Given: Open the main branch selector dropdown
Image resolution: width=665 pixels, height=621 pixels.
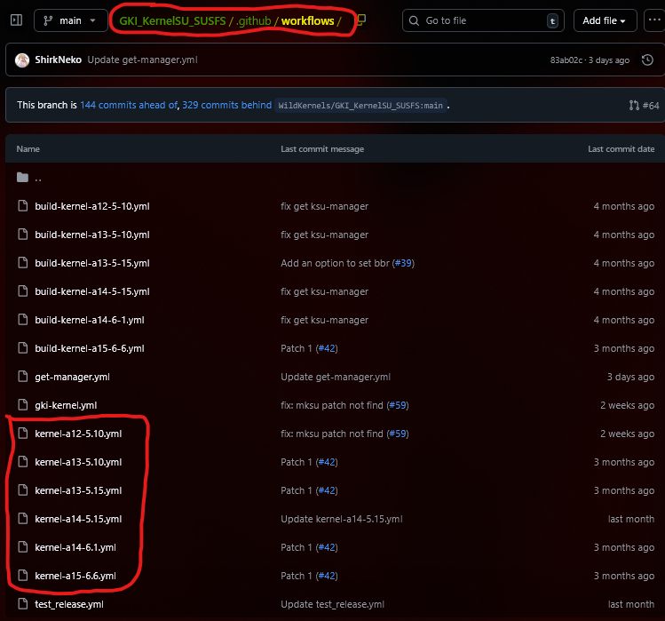Looking at the screenshot, I should click(x=71, y=20).
